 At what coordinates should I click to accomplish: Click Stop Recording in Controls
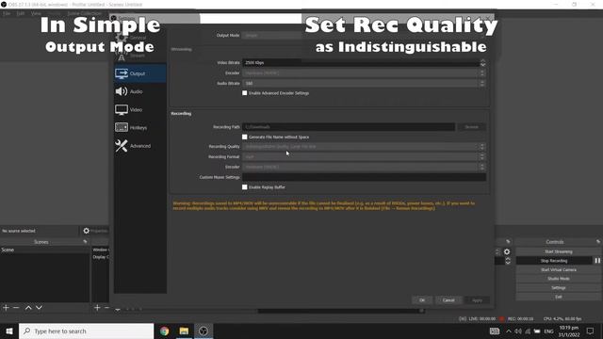click(554, 261)
